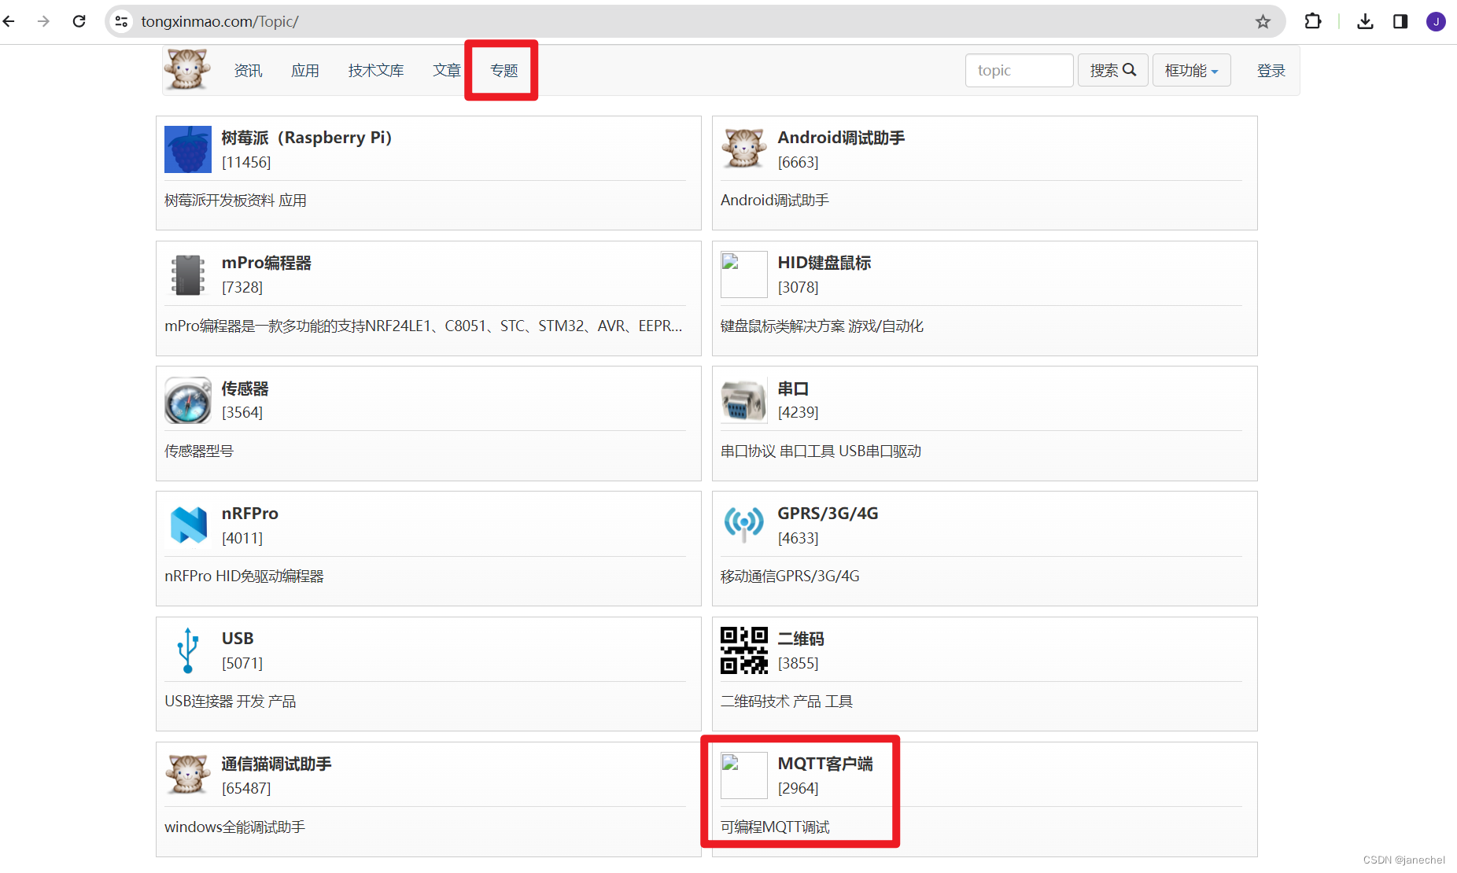Open USB topic title
1457x873 pixels.
coord(237,639)
